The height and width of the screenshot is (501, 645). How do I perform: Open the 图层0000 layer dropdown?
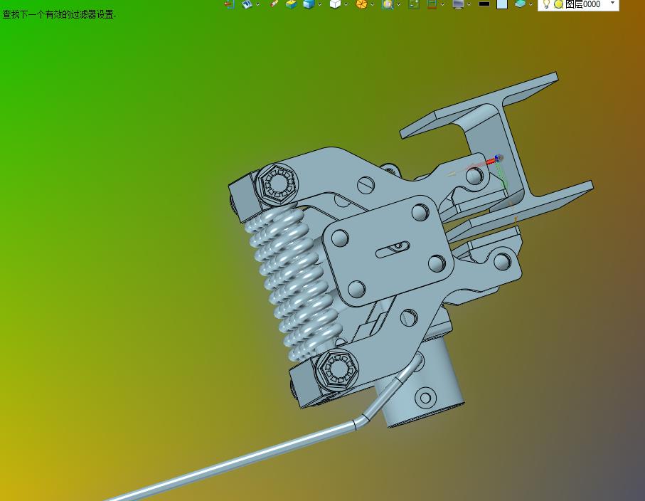612,4
